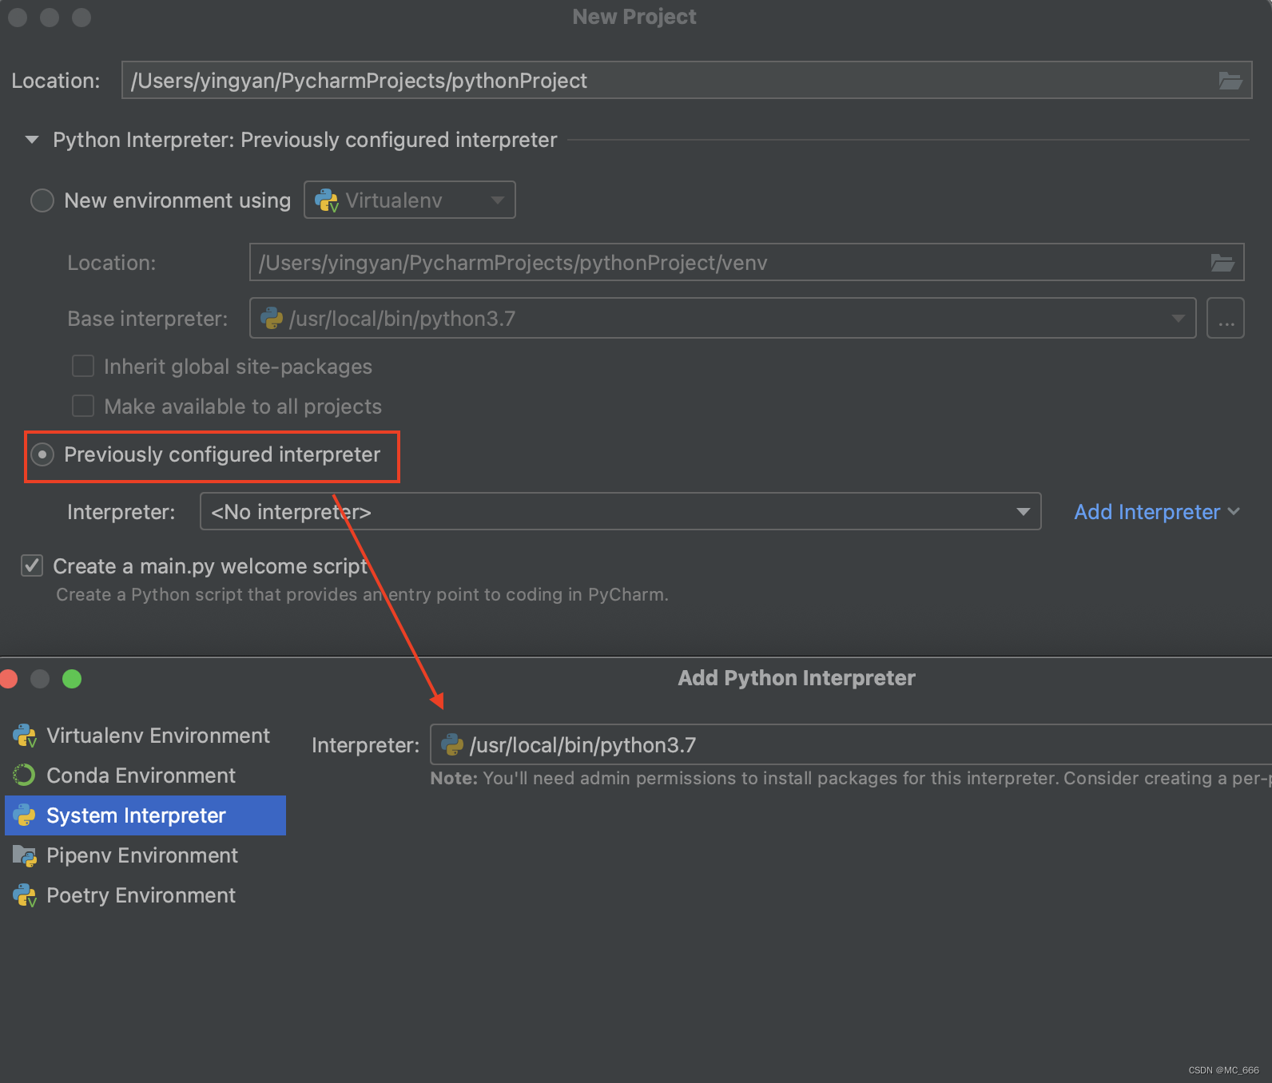Screen dimensions: 1272x1083
Task: Click 'Create a Python script' description text
Action: (362, 594)
